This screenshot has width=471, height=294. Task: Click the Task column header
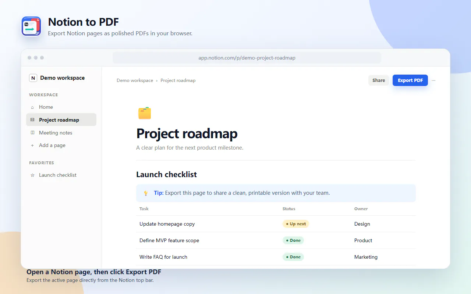click(x=144, y=209)
